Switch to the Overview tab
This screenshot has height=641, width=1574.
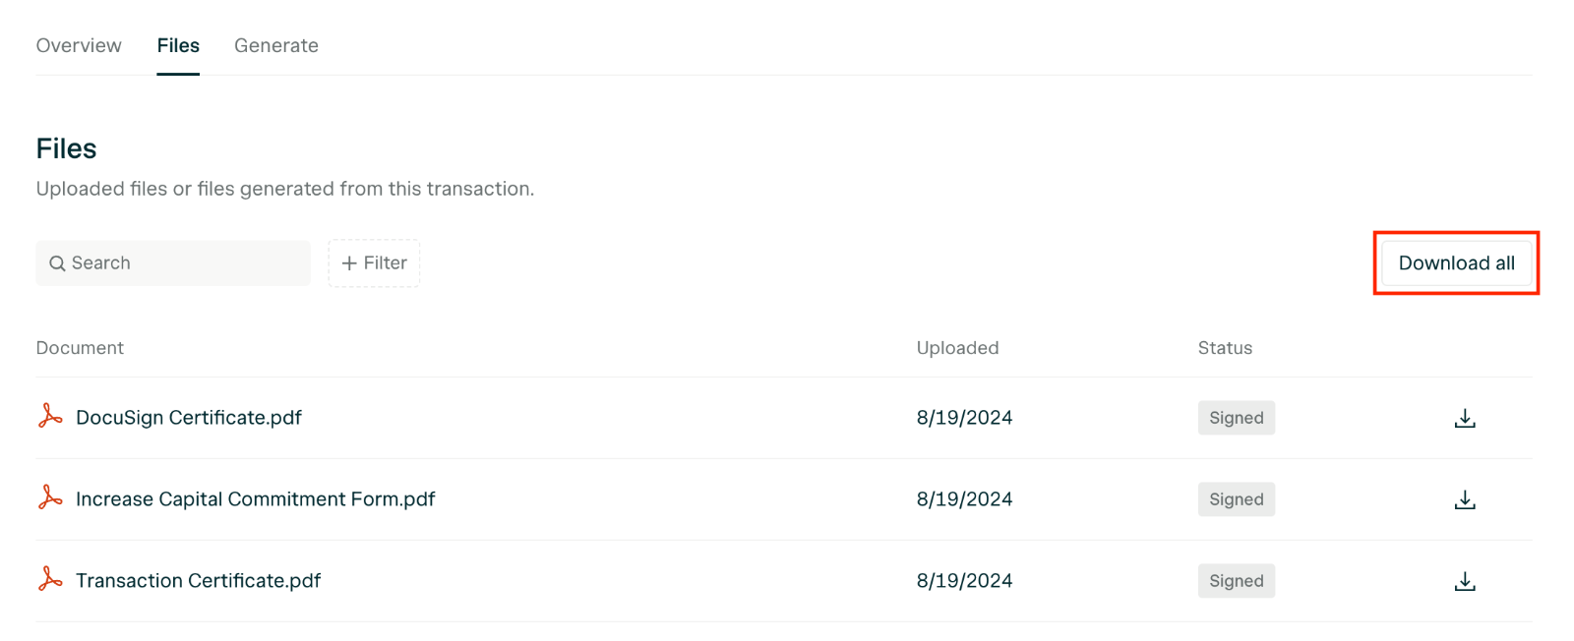click(79, 45)
